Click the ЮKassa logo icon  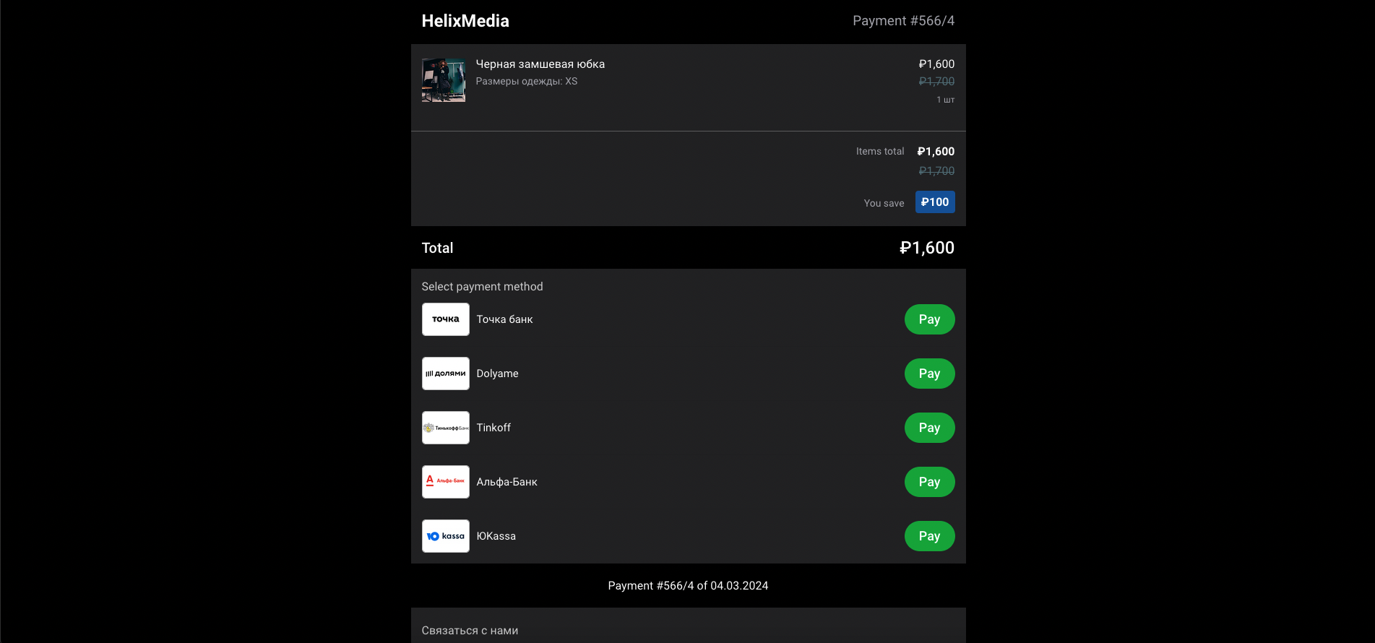tap(445, 536)
